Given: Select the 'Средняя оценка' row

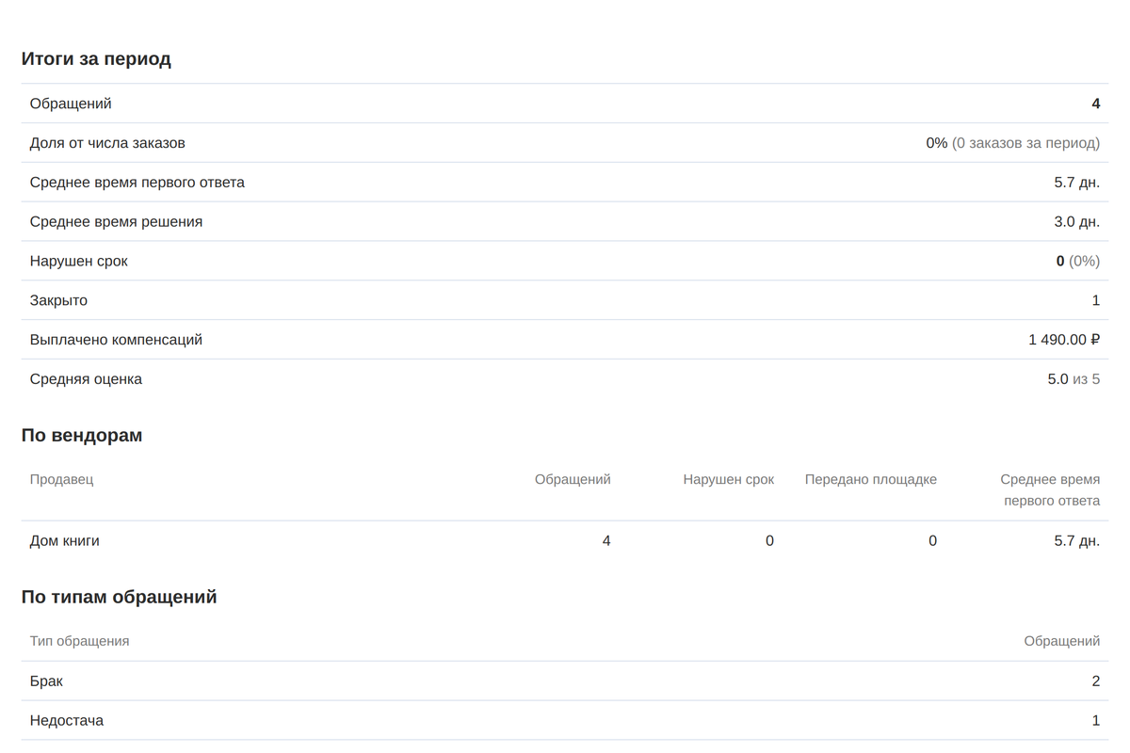Looking at the screenshot, I should 565,379.
